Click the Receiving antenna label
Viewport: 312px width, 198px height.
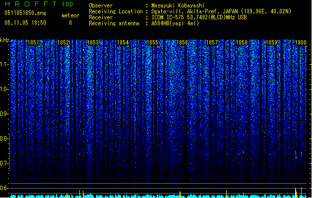(x=114, y=23)
